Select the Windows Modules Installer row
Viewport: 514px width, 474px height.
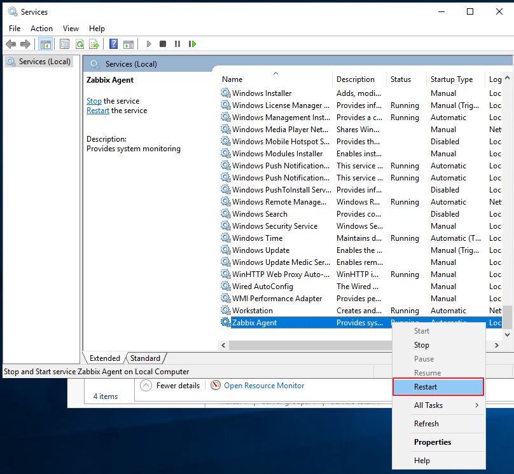[361, 154]
